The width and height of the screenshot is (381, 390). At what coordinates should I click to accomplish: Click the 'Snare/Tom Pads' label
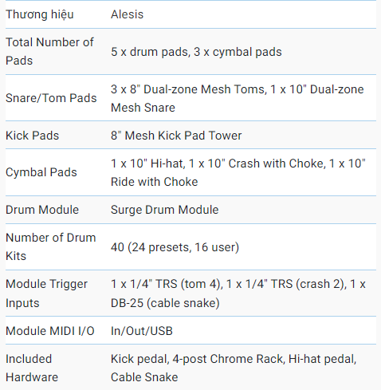click(51, 98)
